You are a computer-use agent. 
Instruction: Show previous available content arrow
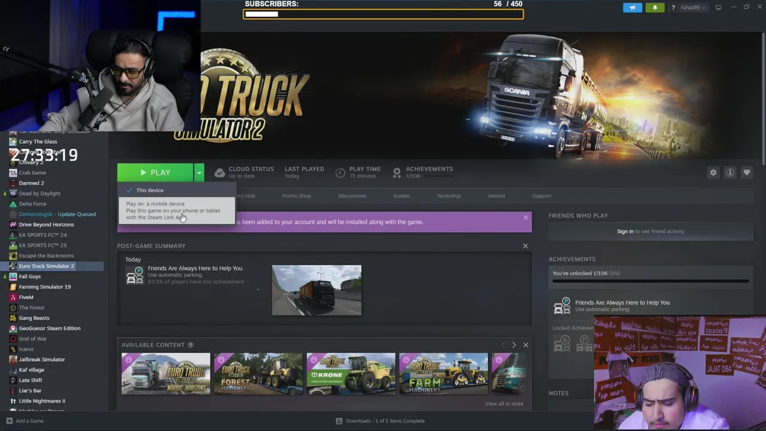(503, 345)
